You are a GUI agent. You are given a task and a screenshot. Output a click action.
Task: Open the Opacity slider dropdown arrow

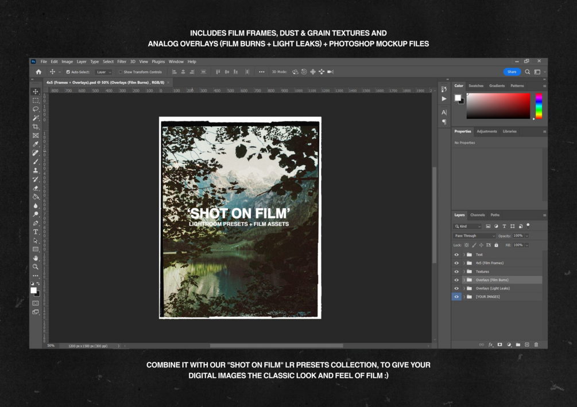coord(527,236)
